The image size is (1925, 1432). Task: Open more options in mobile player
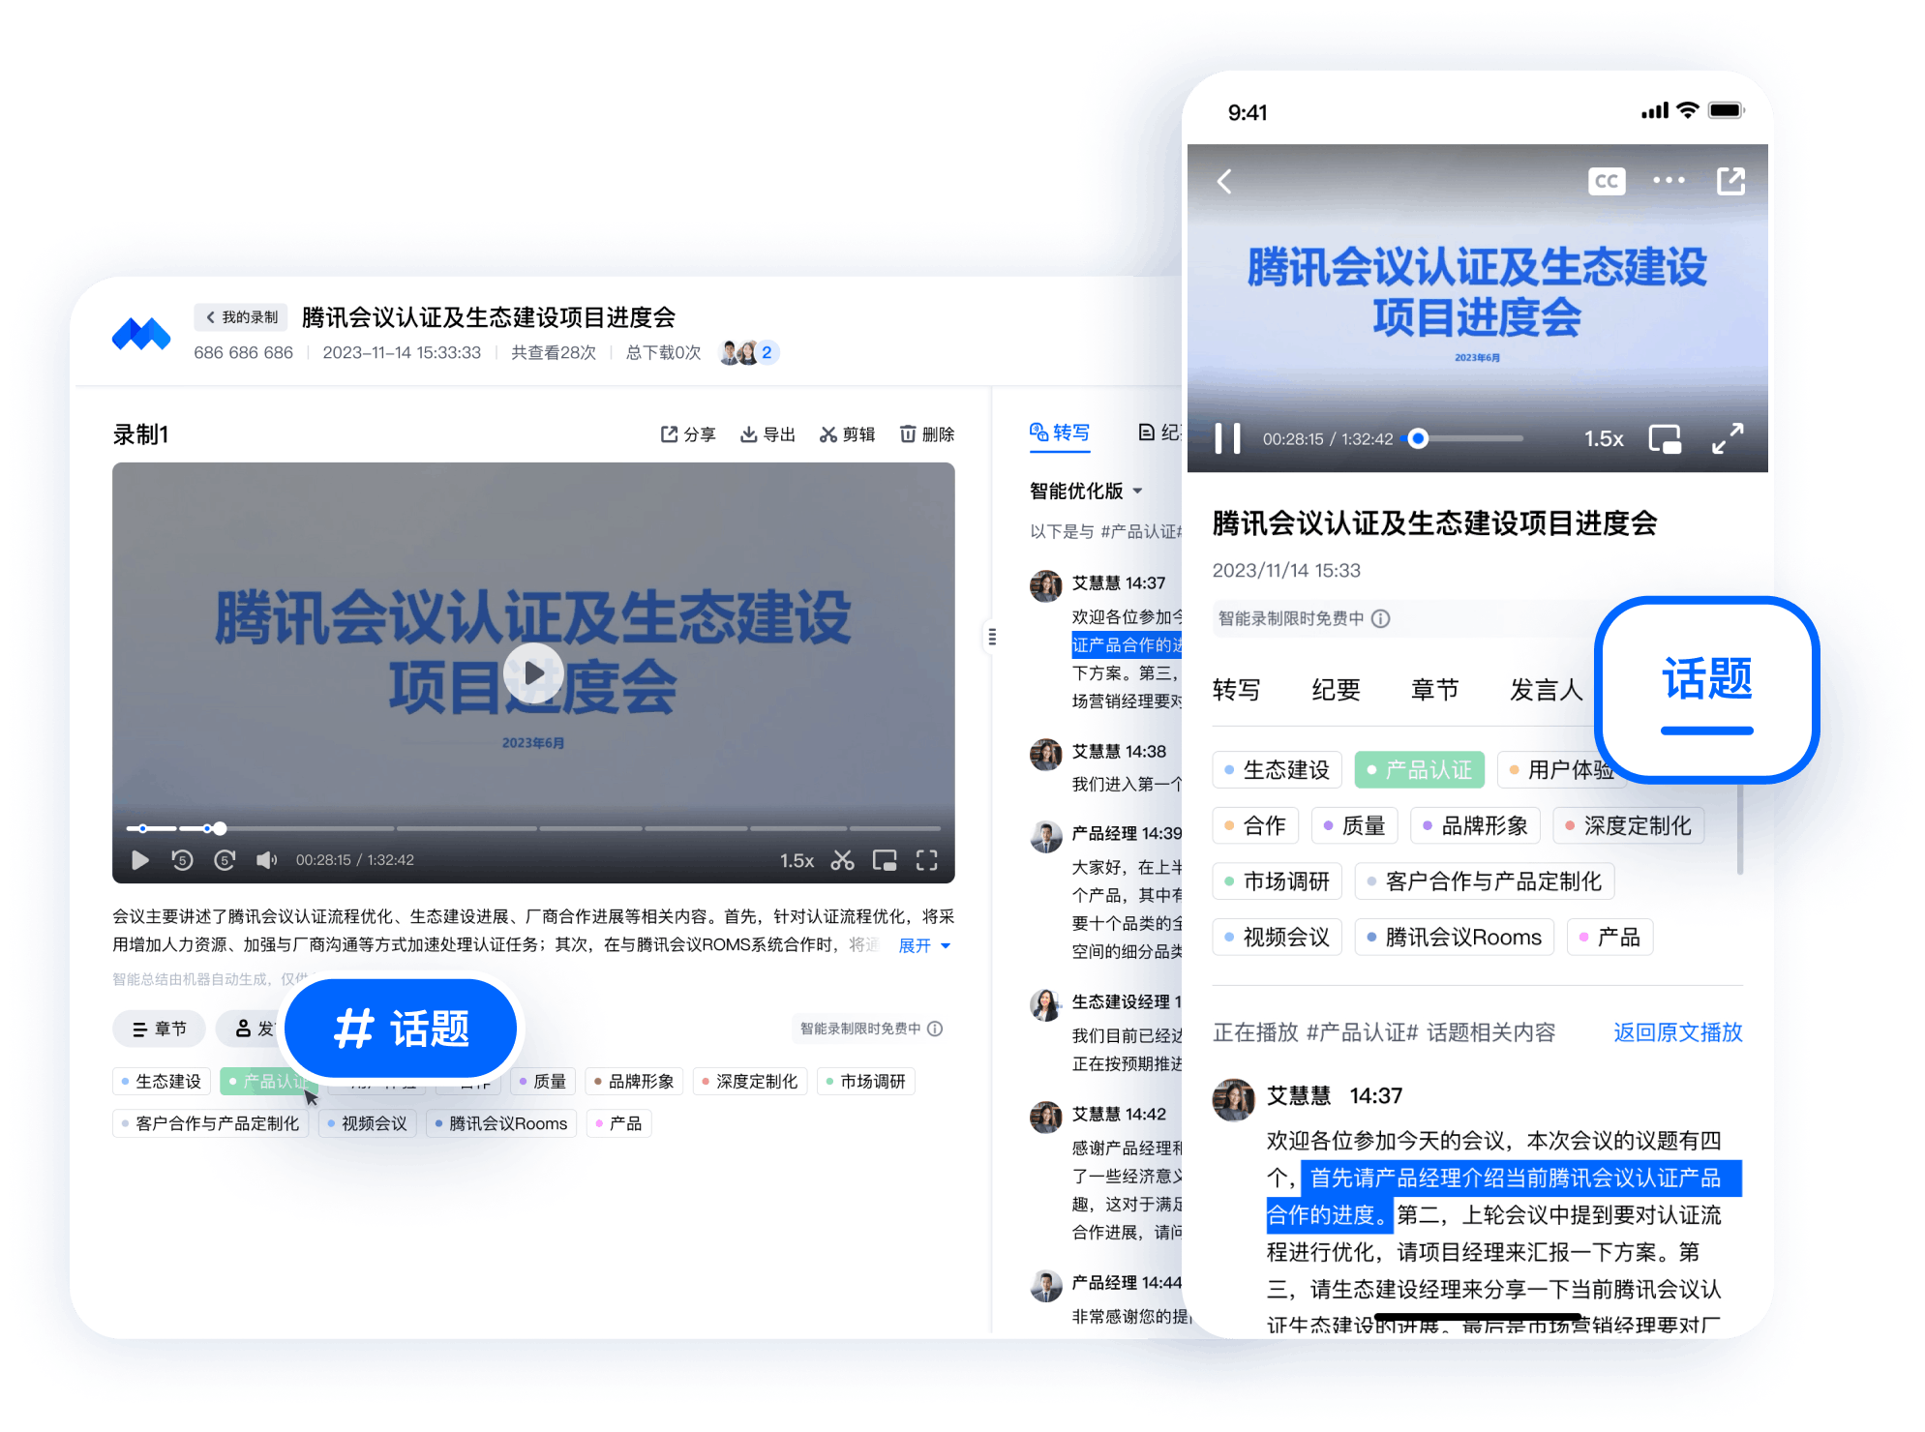coord(1669,180)
